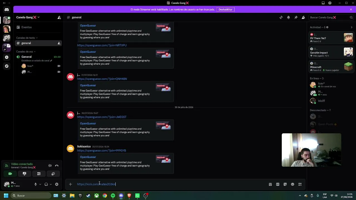The width and height of the screenshot is (356, 200).
Task: Focus the message input box
Action: [x=170, y=184]
